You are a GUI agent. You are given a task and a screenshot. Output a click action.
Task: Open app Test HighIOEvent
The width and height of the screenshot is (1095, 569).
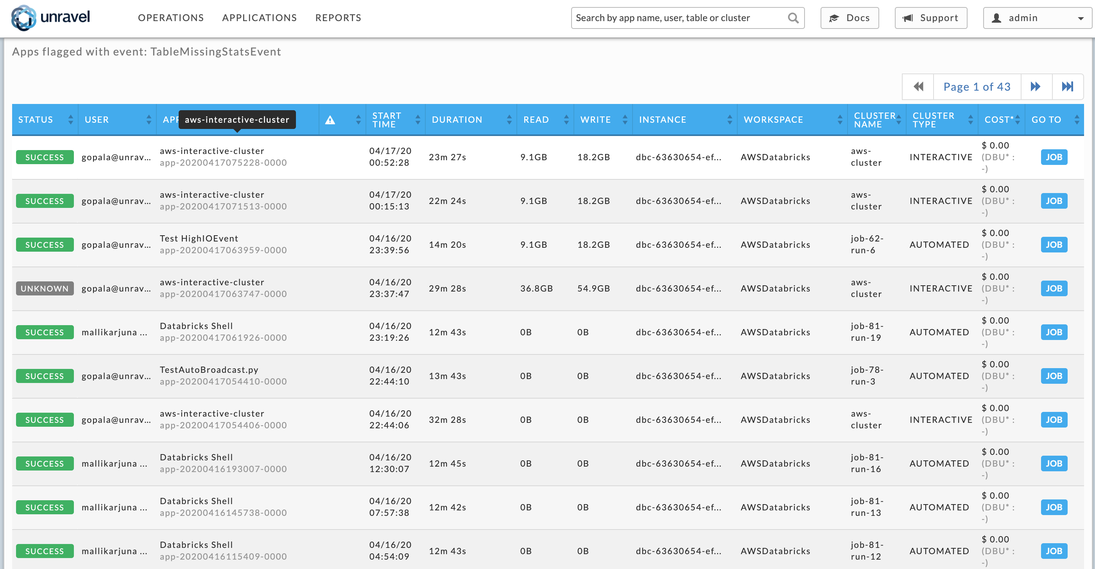pos(199,238)
